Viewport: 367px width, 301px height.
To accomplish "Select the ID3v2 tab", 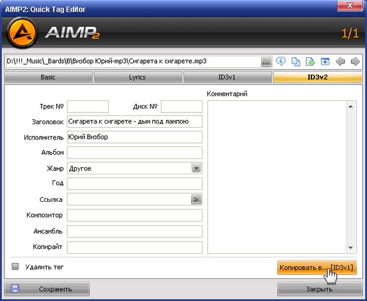I will coord(317,77).
